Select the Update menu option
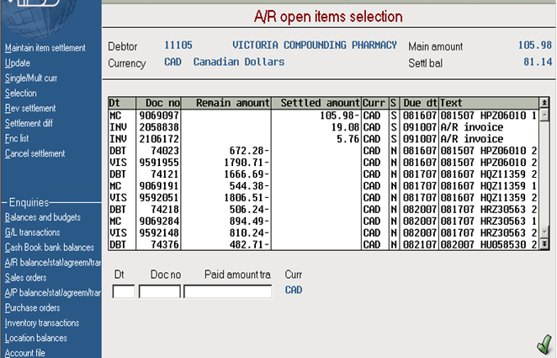This screenshot has height=358, width=557. (18, 63)
